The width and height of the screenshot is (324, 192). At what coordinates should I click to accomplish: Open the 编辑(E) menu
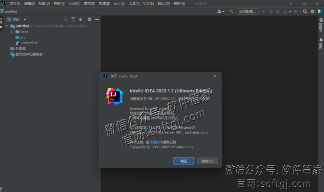[29, 3]
